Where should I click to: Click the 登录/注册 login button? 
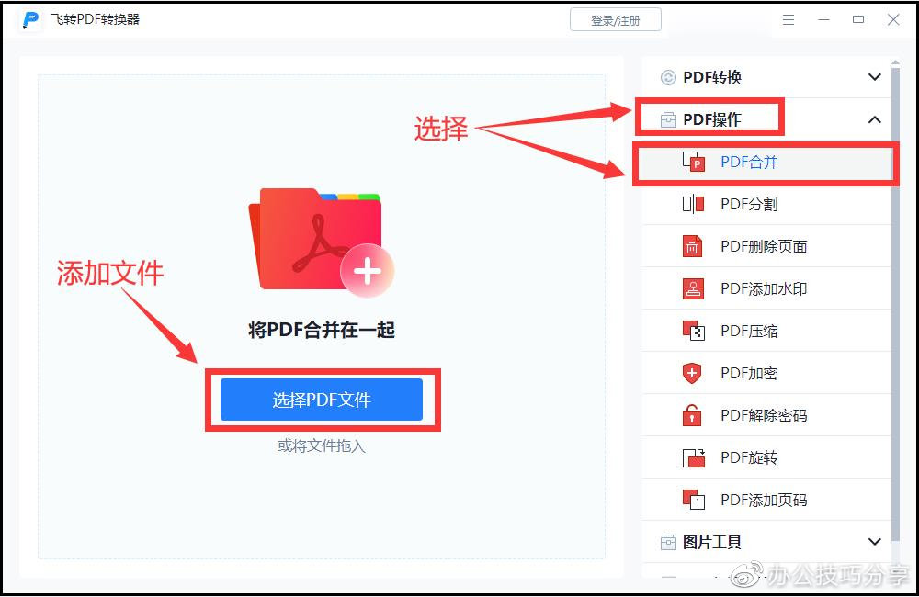point(616,20)
